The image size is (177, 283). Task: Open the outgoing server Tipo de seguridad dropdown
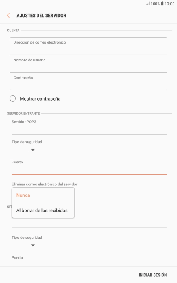33,245
